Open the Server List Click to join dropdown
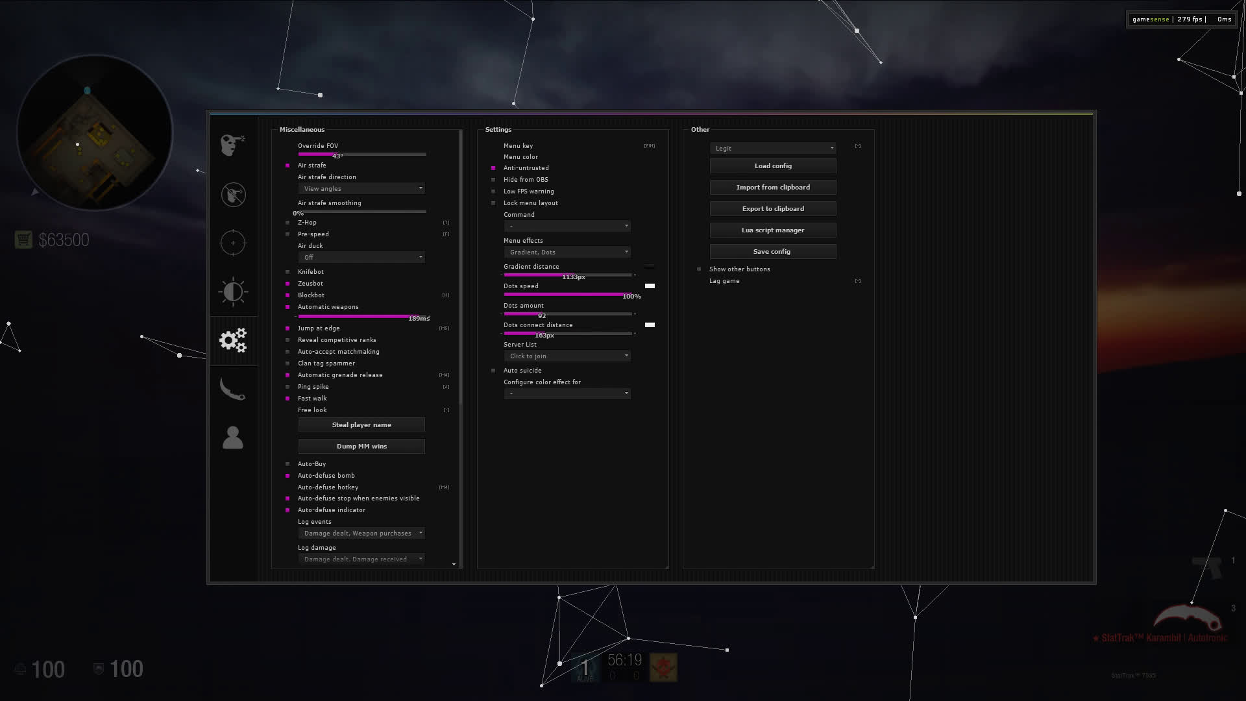 567,356
